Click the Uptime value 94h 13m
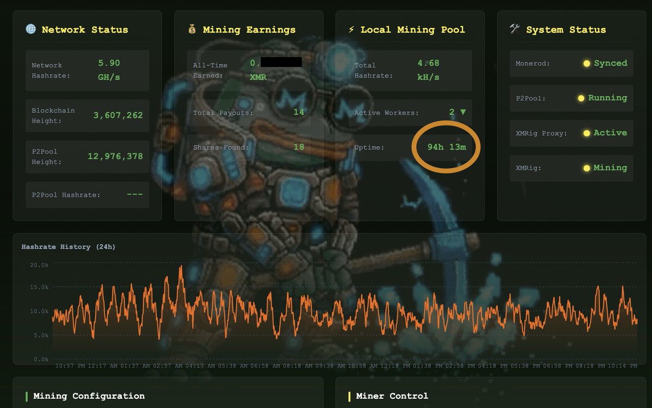The height and width of the screenshot is (408, 652). (x=446, y=147)
